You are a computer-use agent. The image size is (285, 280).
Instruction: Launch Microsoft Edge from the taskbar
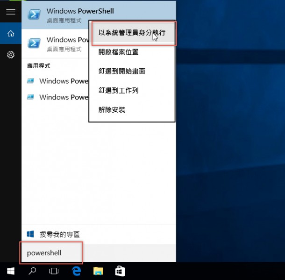(76, 271)
